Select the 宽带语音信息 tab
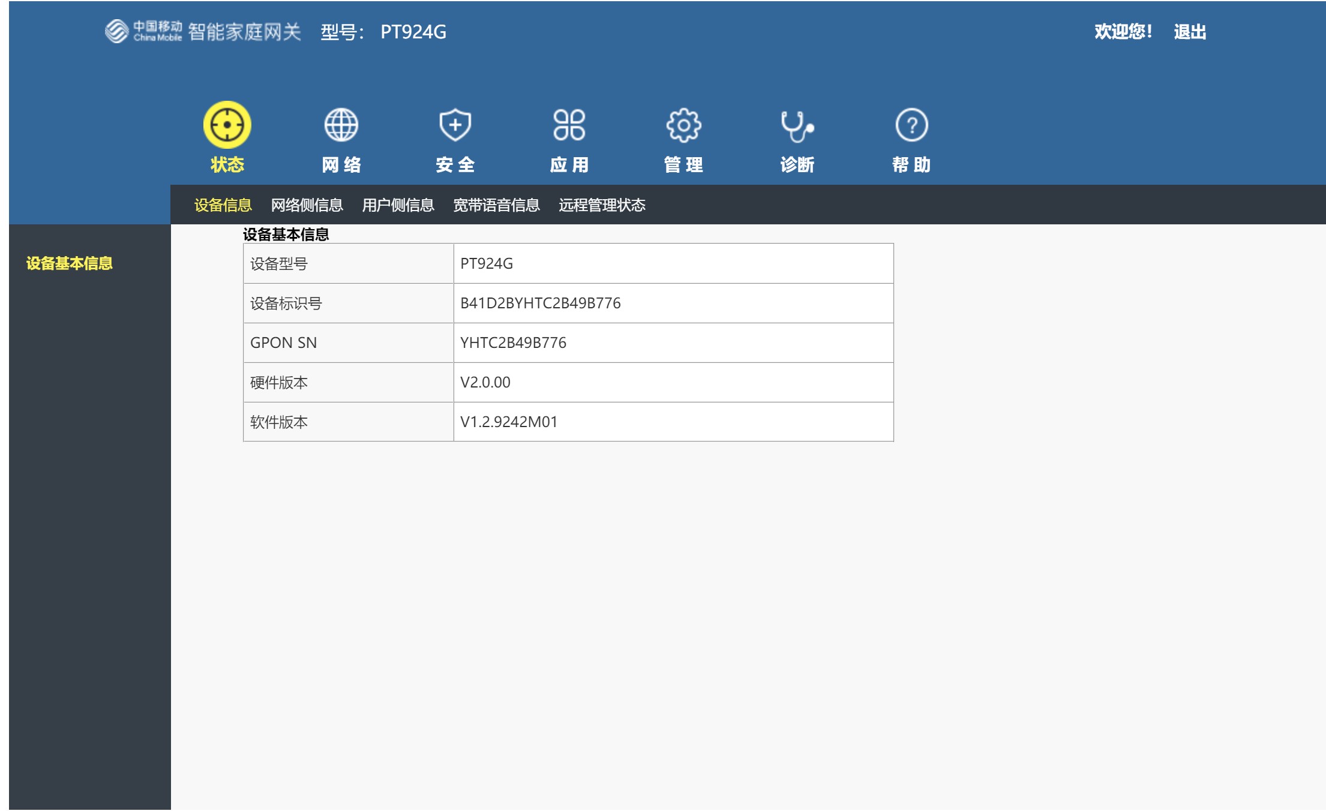Image resolution: width=1326 pixels, height=811 pixels. click(497, 205)
